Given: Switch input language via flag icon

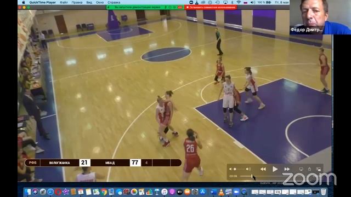Looking at the screenshot, I should 246,2.
